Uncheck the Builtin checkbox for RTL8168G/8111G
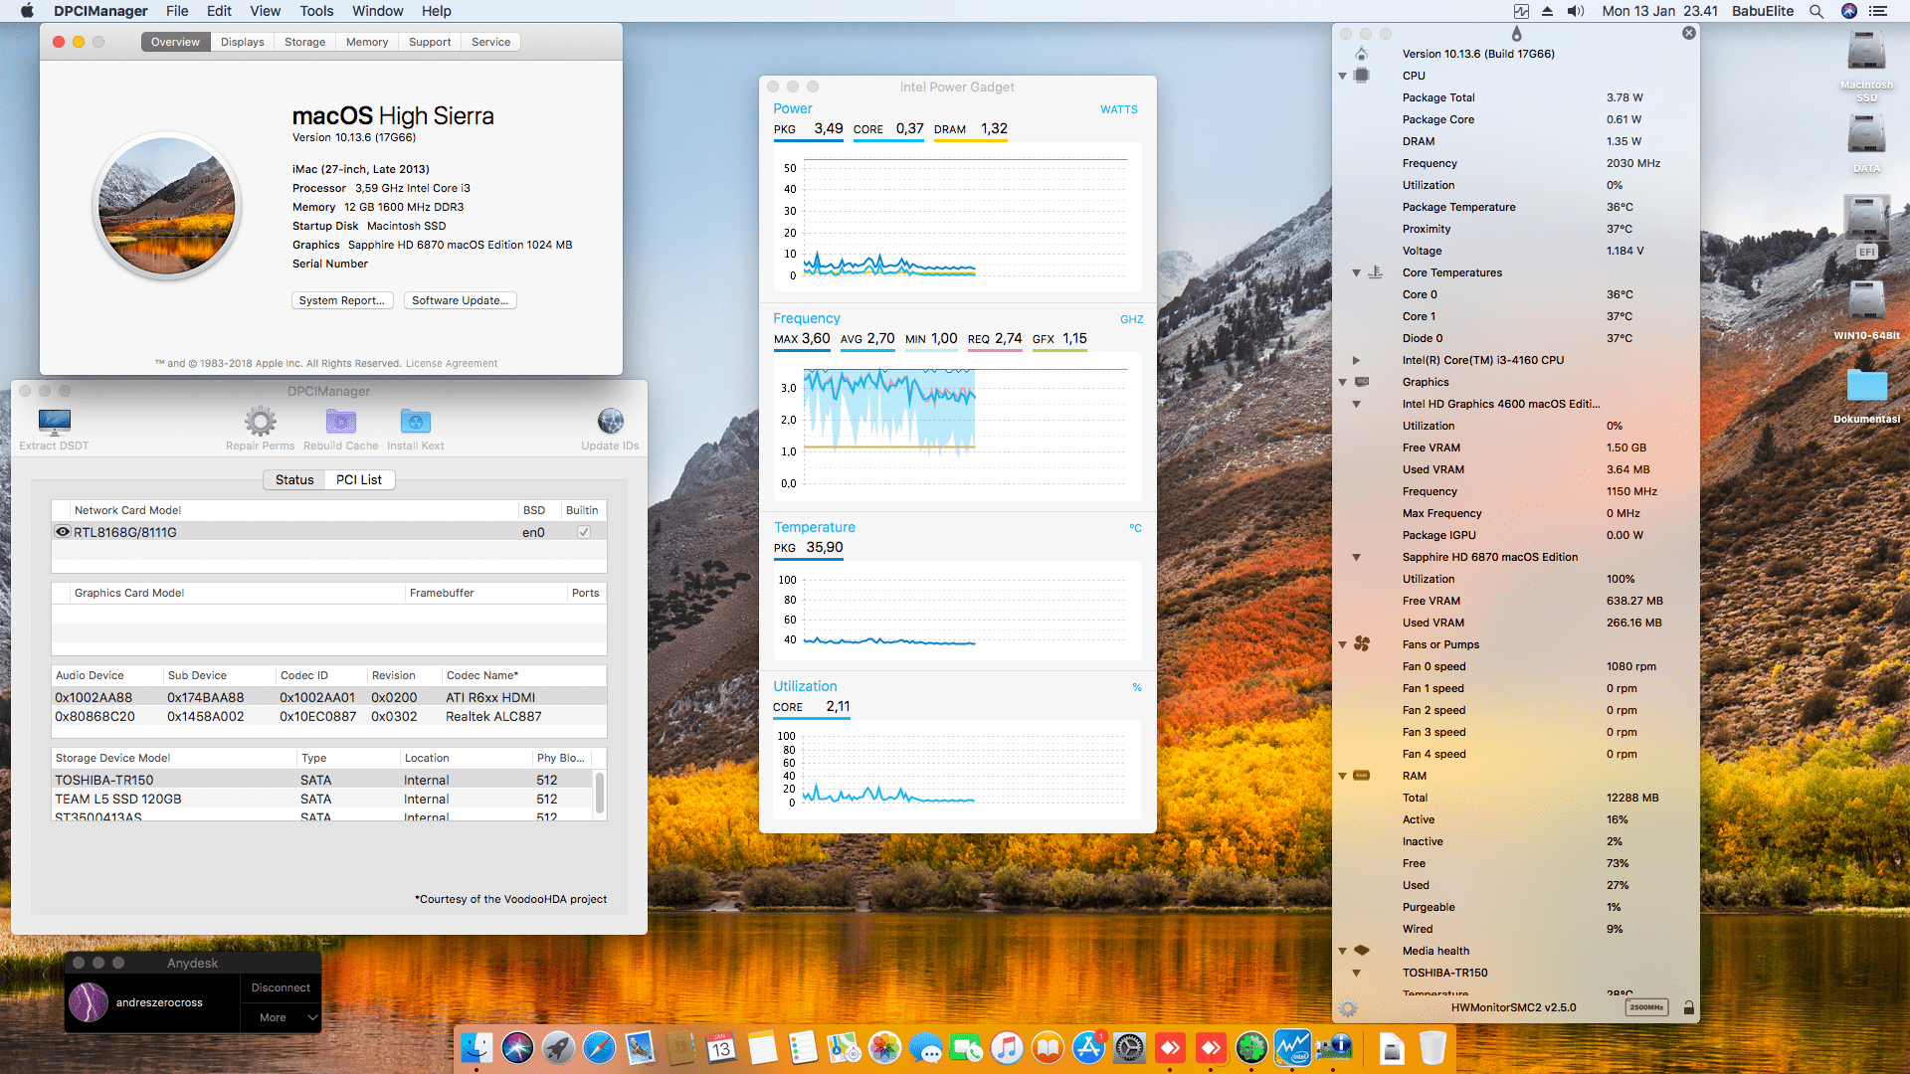The image size is (1910, 1074). point(585,532)
